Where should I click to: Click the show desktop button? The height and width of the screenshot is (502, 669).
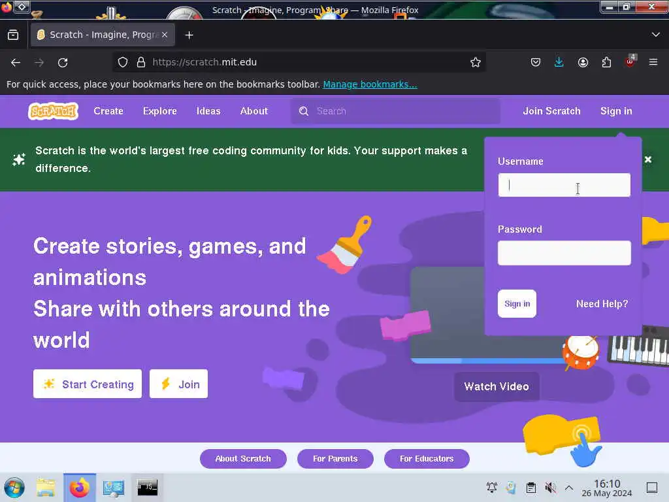click(x=652, y=487)
